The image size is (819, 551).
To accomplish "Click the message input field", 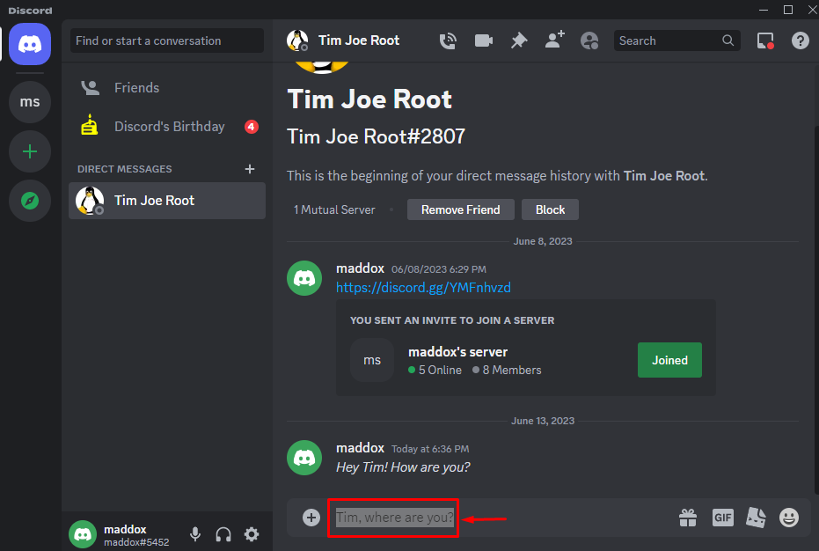I will pos(501,518).
